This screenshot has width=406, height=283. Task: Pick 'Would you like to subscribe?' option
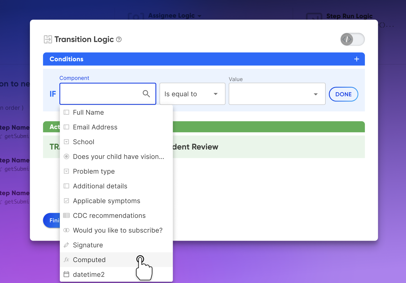[116, 230]
